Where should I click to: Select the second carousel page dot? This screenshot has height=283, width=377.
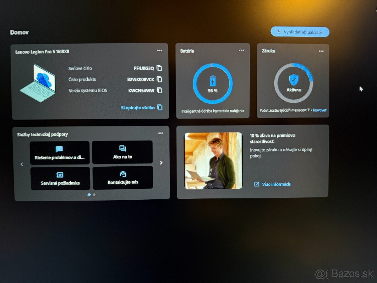click(x=94, y=195)
